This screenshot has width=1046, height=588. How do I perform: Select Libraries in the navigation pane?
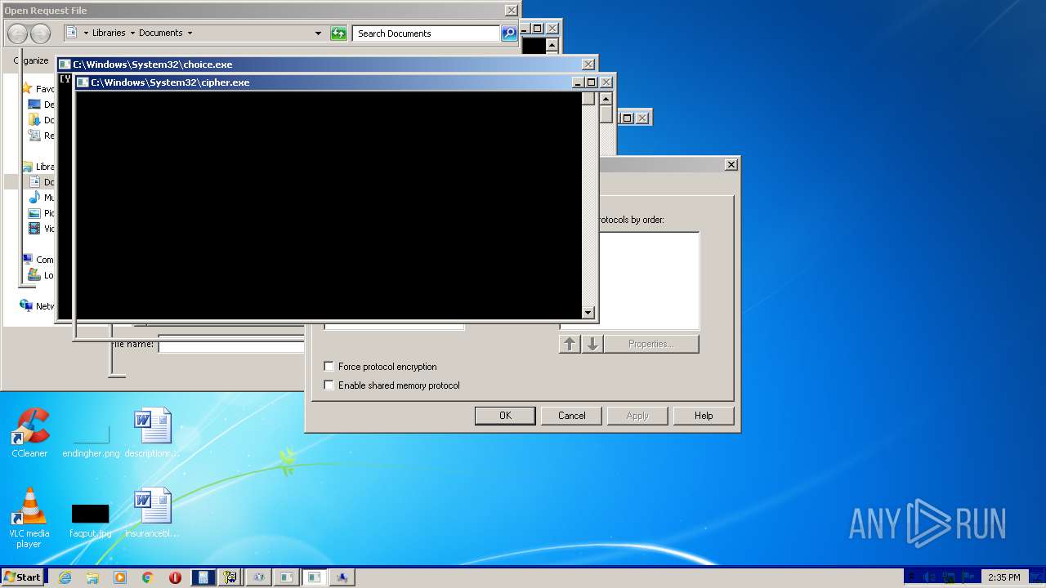point(38,167)
